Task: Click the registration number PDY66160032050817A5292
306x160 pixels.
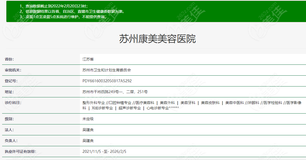Action: coord(107,81)
